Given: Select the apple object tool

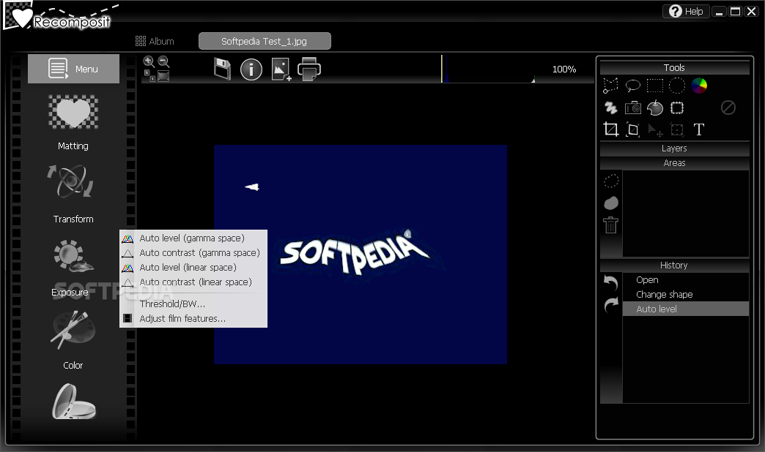Looking at the screenshot, I should pos(655,108).
